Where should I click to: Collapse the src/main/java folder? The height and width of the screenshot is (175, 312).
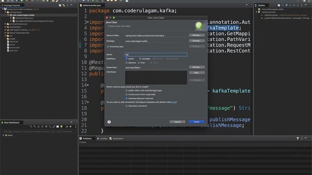5,12
